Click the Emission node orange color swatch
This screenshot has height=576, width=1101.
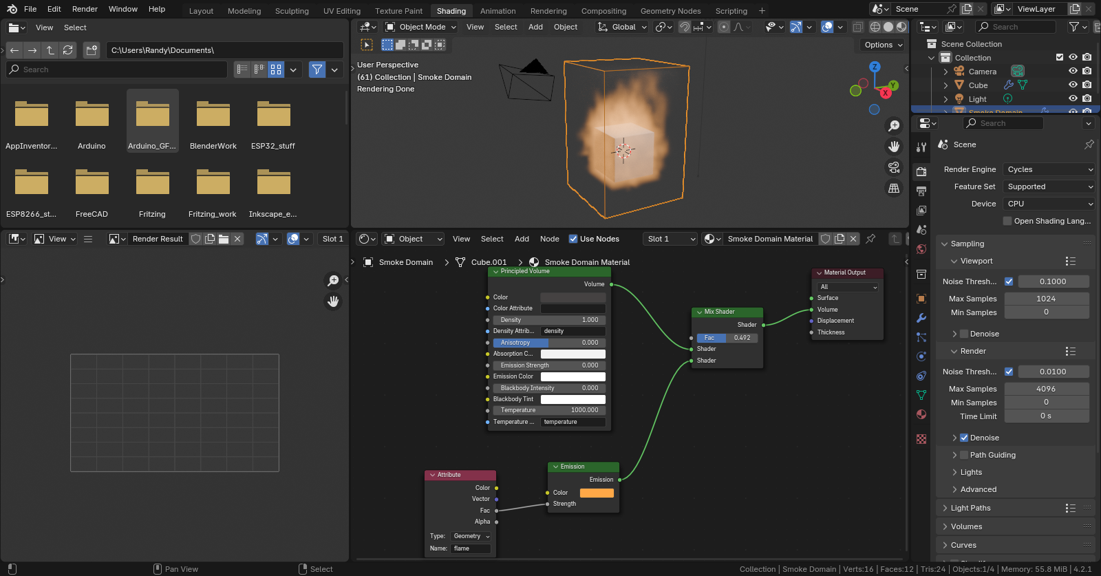tap(597, 493)
